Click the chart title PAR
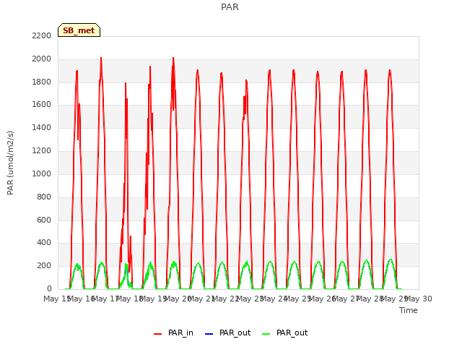Viewport: 462px width, 347px height. pyautogui.click(x=230, y=7)
